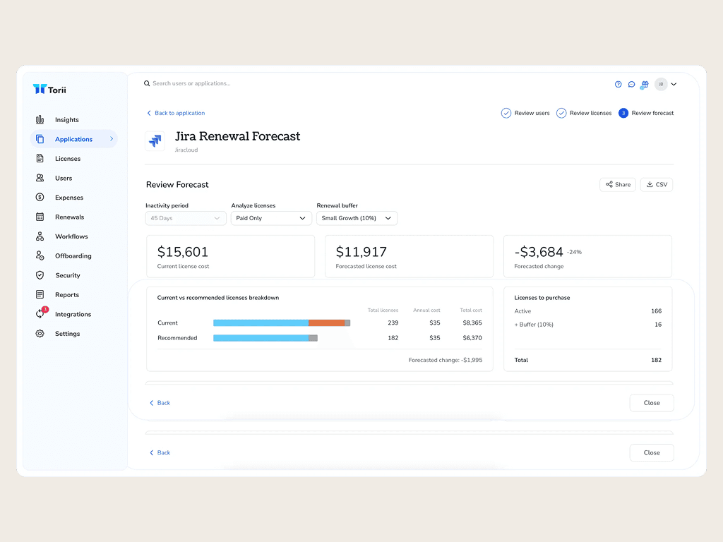
Task: Click the JB user avatar
Action: point(661,85)
